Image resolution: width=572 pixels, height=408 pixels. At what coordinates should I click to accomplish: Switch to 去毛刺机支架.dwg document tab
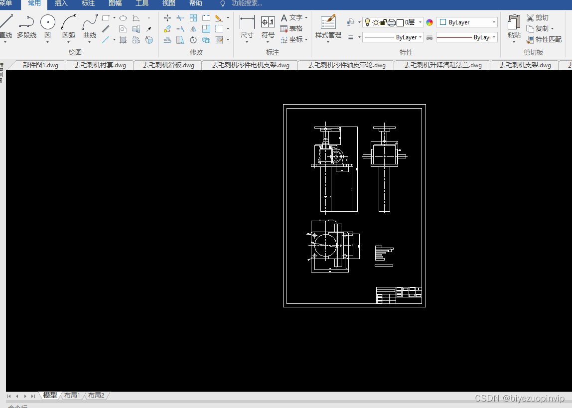tap(525, 65)
